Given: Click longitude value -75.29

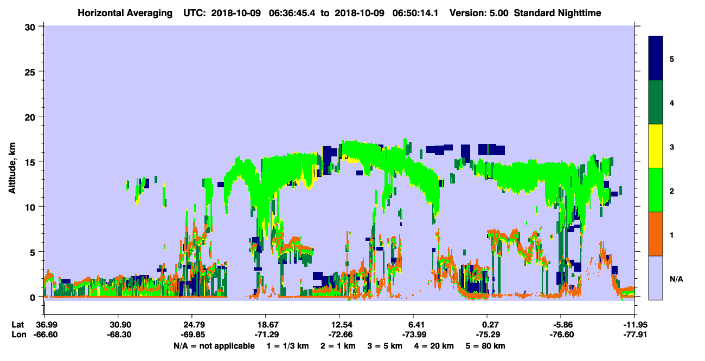Looking at the screenshot, I should (488, 334).
